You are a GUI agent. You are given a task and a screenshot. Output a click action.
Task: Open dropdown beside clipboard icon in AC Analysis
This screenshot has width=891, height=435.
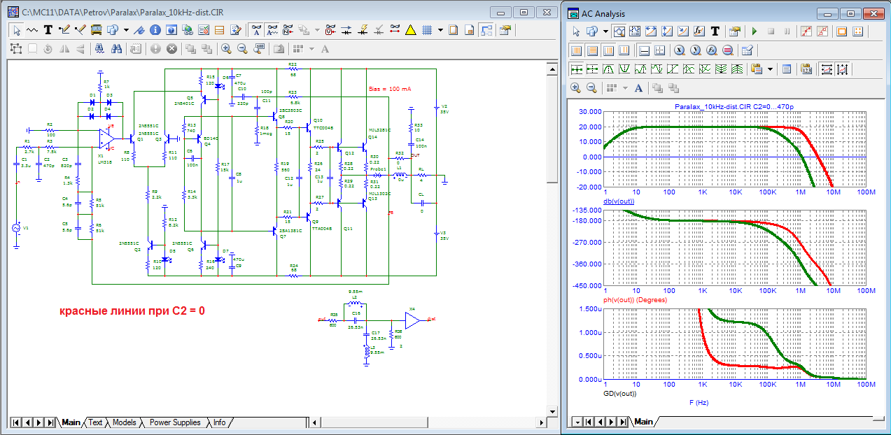770,69
